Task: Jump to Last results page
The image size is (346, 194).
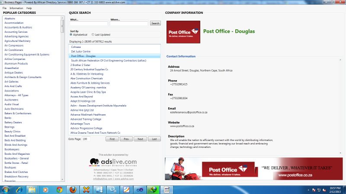Action: pyautogui.click(x=154, y=139)
